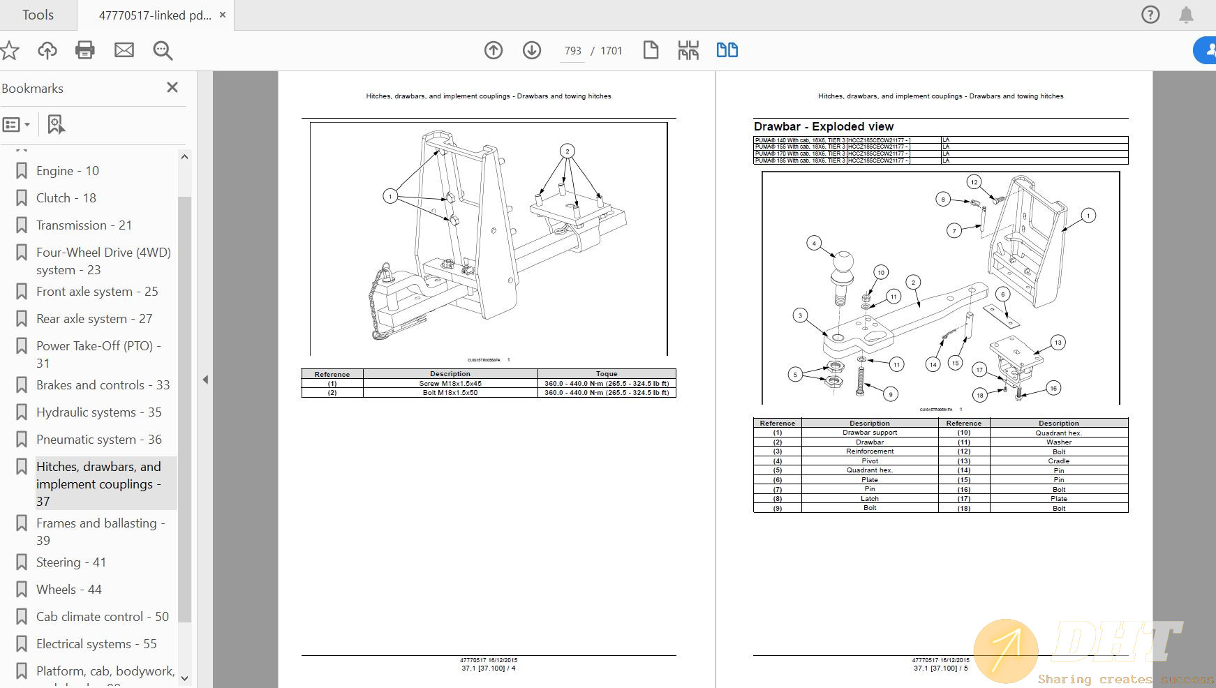Toggle two-page view mode

pos(727,50)
